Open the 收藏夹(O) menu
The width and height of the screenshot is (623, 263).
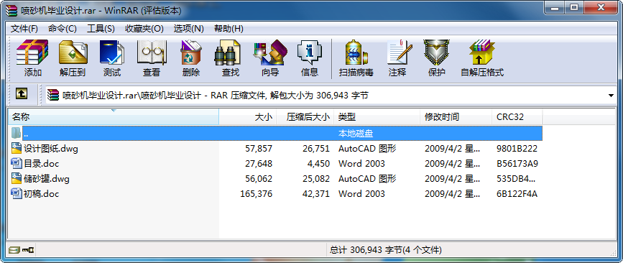click(x=144, y=29)
